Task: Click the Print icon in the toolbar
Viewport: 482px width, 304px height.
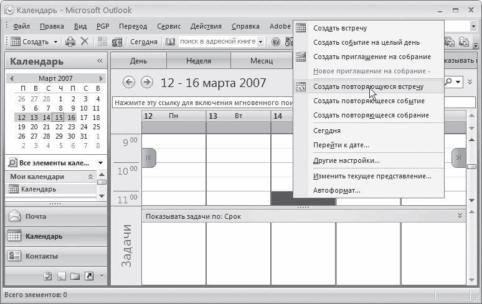Action: pos(70,42)
